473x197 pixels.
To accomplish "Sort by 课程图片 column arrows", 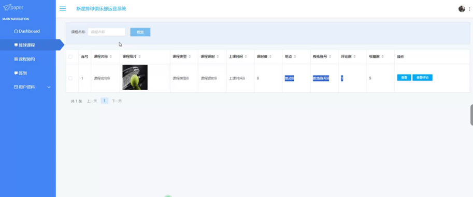I will [x=140, y=57].
